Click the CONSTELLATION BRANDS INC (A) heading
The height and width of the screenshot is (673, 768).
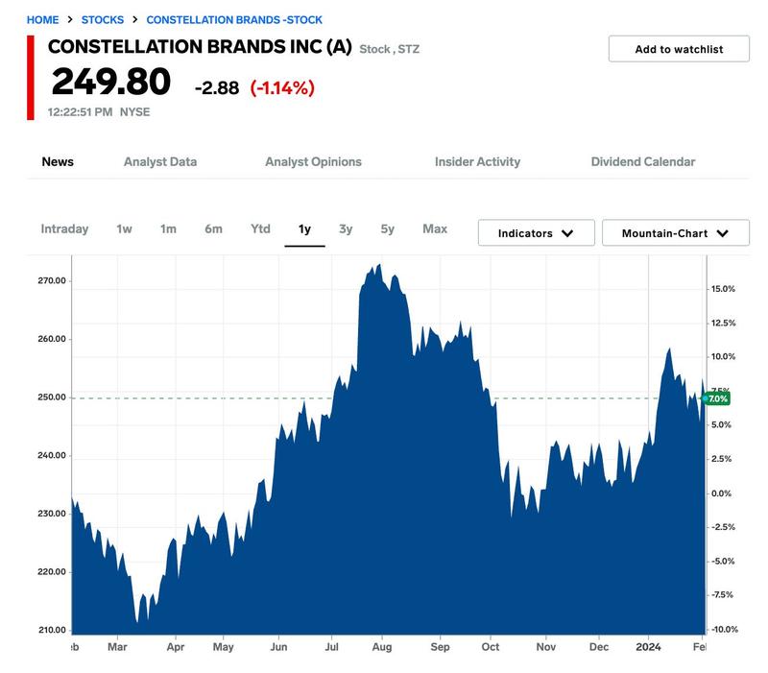click(x=200, y=47)
